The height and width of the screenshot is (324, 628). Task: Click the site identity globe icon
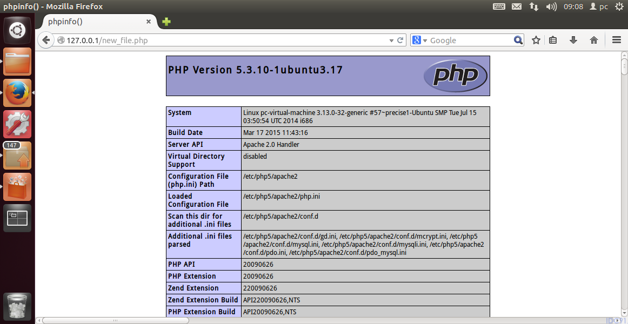click(x=61, y=40)
